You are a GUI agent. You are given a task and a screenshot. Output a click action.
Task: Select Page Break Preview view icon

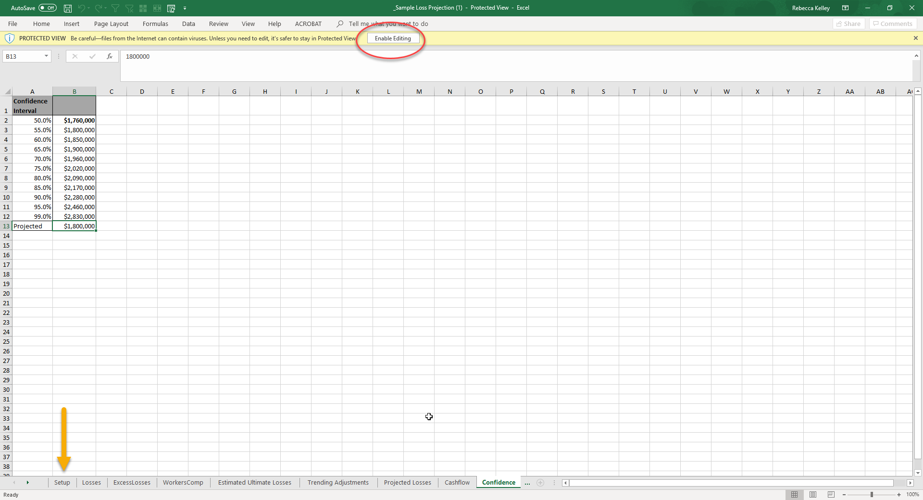(831, 494)
